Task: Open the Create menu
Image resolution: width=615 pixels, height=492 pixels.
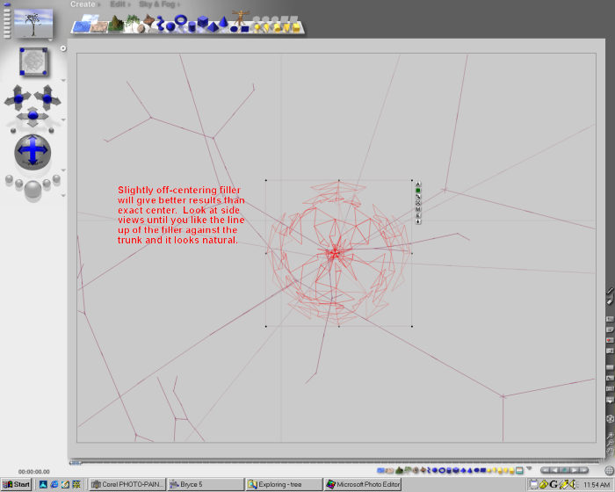Action: click(x=83, y=4)
